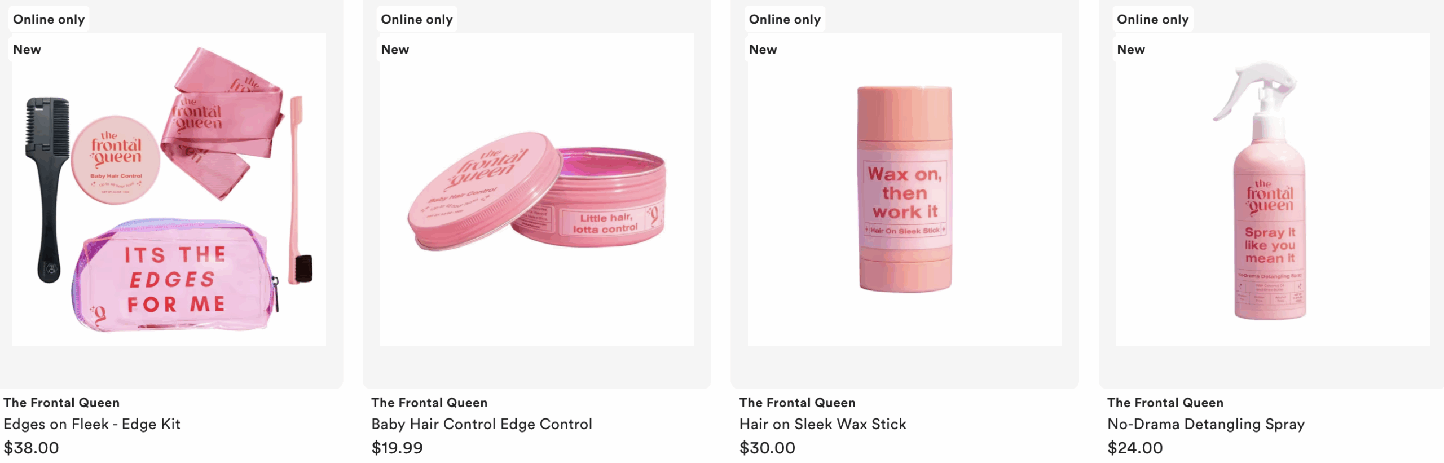Click the $24.00 price of Detangling Spray
The width and height of the screenshot is (1444, 463).
[1135, 448]
